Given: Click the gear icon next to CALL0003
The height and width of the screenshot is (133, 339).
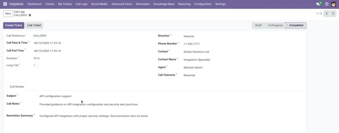Looking at the screenshot, I should 30,15.
